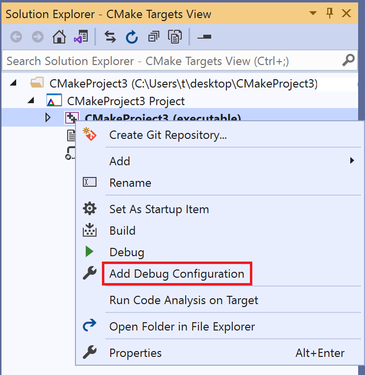Toggle Sync with Active Document icon
The height and width of the screenshot is (375, 365).
[x=110, y=37]
